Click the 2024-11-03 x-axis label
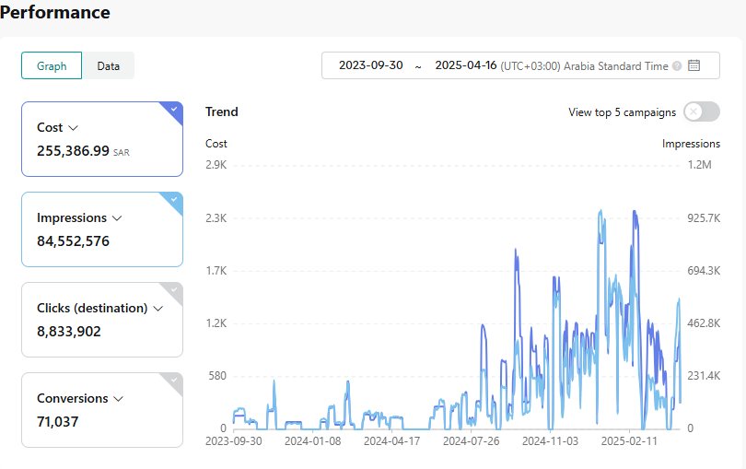This screenshot has width=746, height=469. coord(550,441)
